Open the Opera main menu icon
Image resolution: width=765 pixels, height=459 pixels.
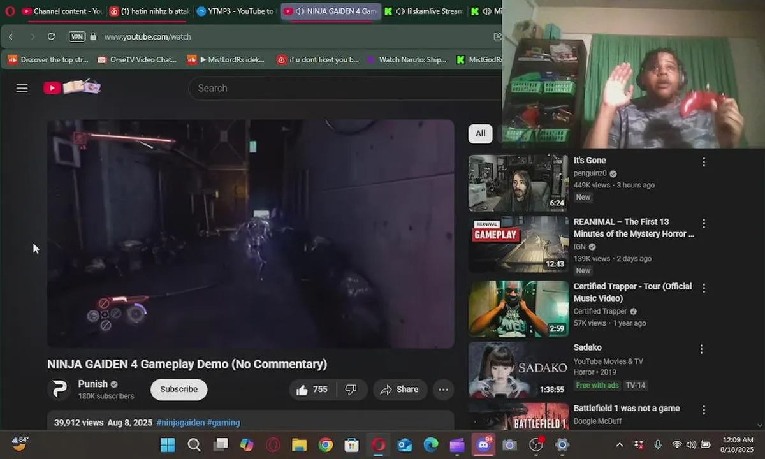[x=9, y=11]
